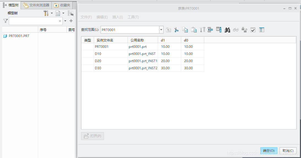Switch to the 模型树 tab
This screenshot has height=158, width=301.
tap(10, 5)
